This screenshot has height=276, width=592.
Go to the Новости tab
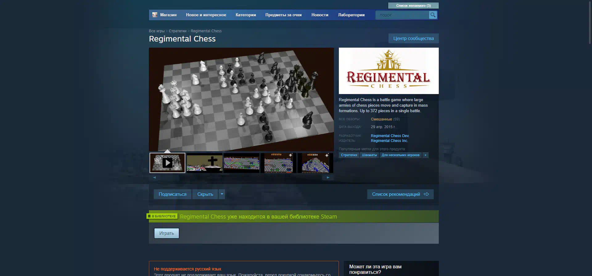click(320, 15)
